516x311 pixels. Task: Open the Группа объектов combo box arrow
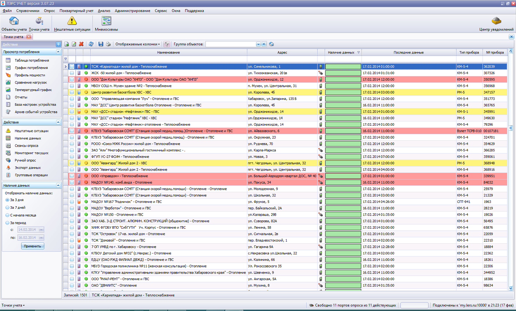[x=258, y=44]
